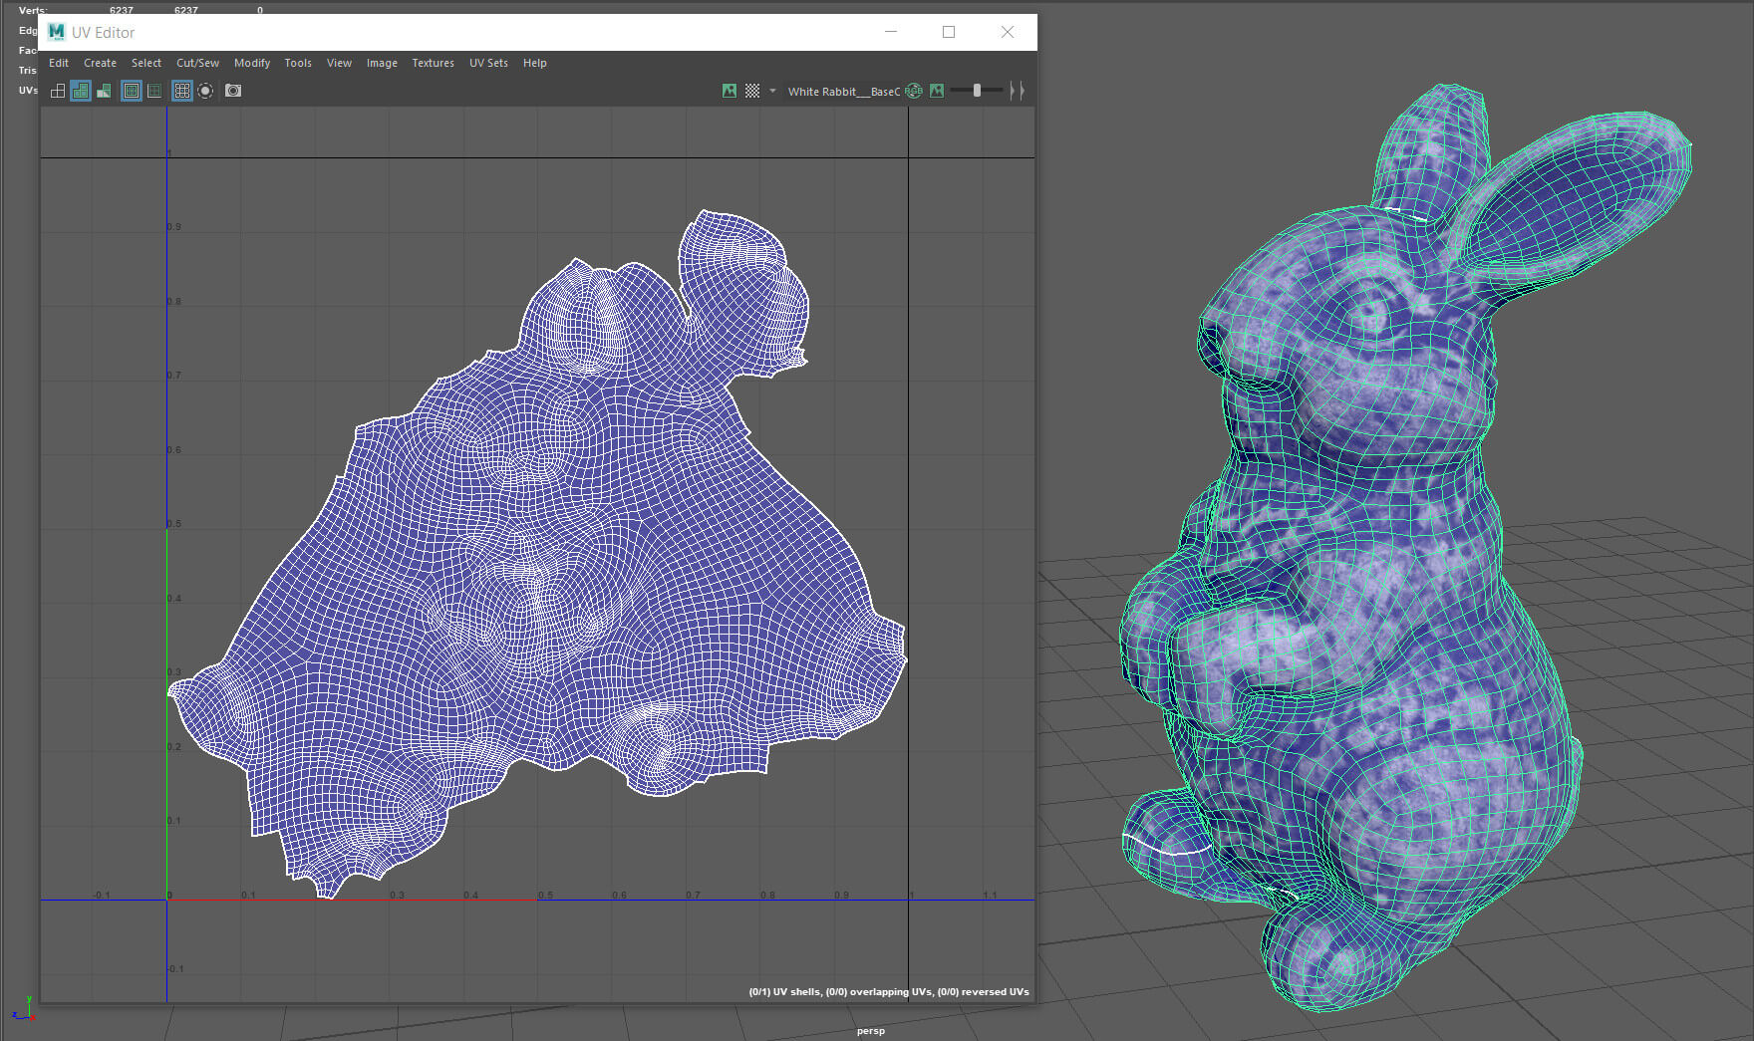Click the toolbar collapse handle at right
1754x1041 pixels.
(1017, 91)
